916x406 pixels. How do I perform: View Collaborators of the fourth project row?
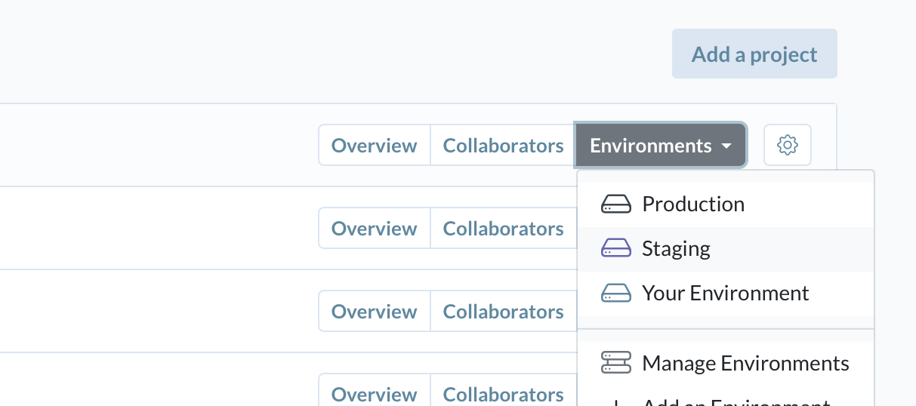click(503, 393)
